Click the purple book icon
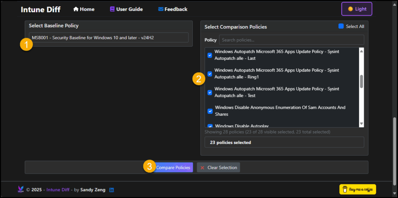This screenshot has height=198, width=398. (x=112, y=9)
